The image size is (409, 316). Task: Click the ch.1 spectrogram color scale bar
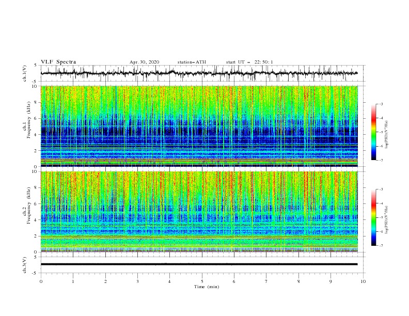[x=373, y=132]
